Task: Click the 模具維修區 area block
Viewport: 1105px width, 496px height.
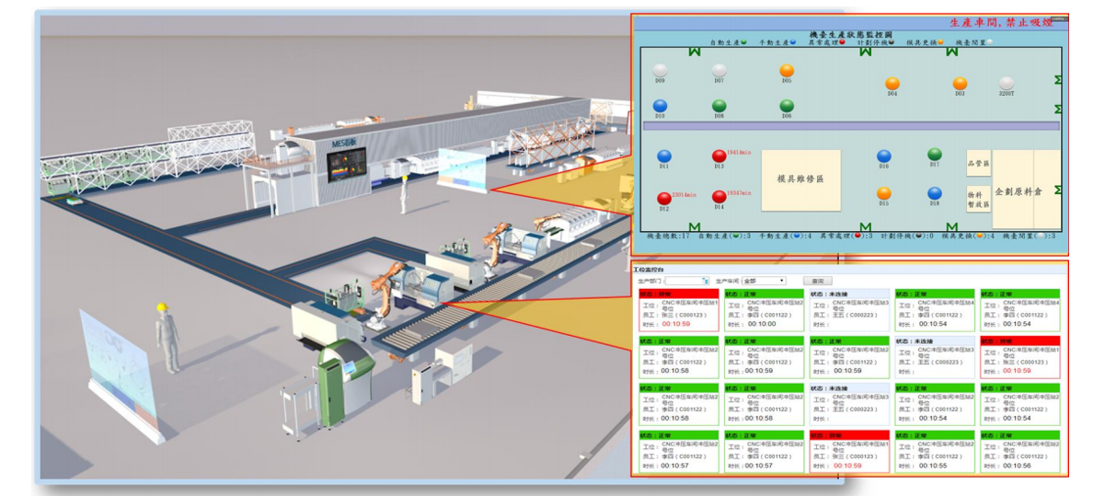Action: (808, 179)
